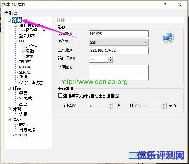Viewport: 189px width, 164px height.
Task: Decrease the 限制 limit value
Action: coord(164,107)
